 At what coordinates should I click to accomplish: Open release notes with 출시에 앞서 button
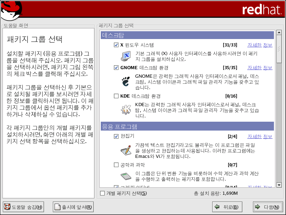[73, 207]
